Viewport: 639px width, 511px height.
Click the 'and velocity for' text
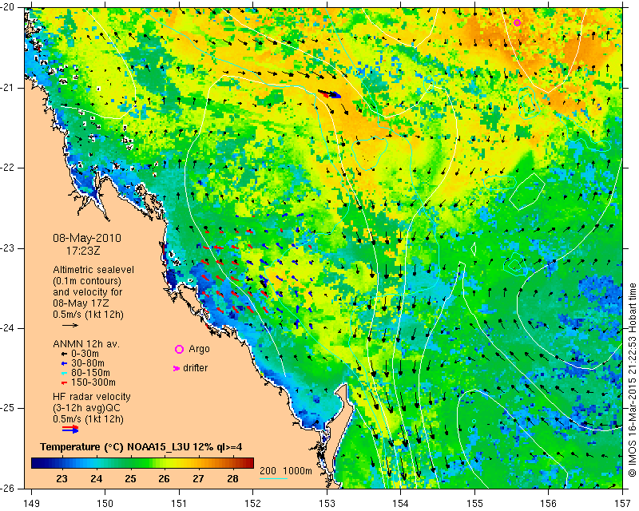[x=88, y=292]
